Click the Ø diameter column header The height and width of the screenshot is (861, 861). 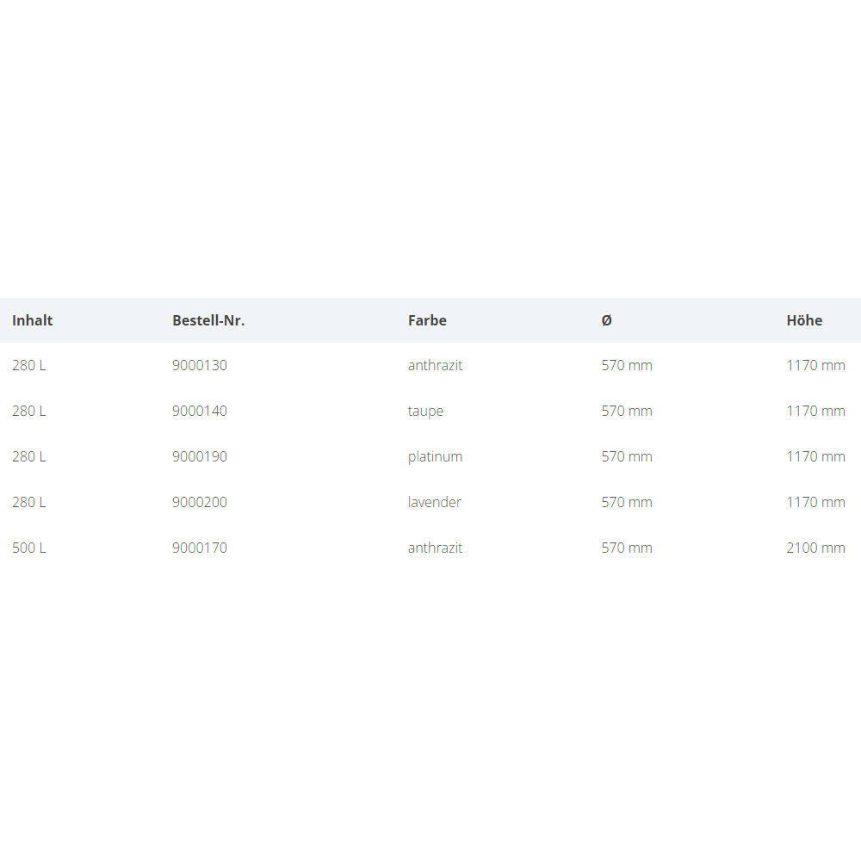tap(607, 320)
